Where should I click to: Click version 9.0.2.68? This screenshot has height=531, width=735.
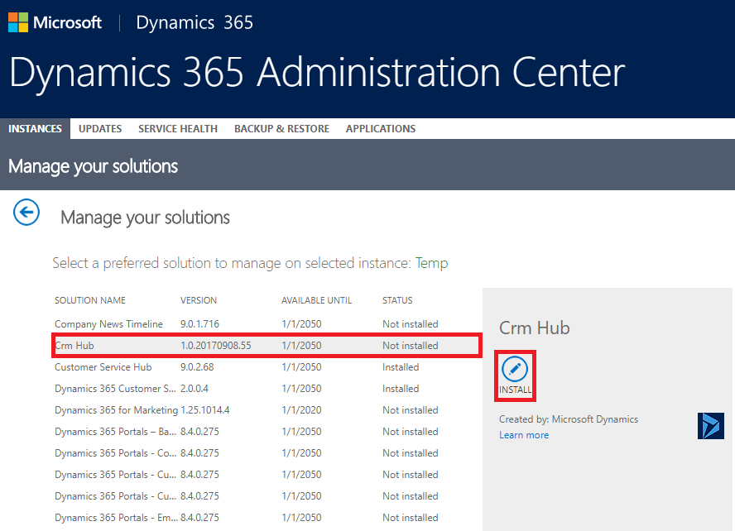[x=197, y=367]
